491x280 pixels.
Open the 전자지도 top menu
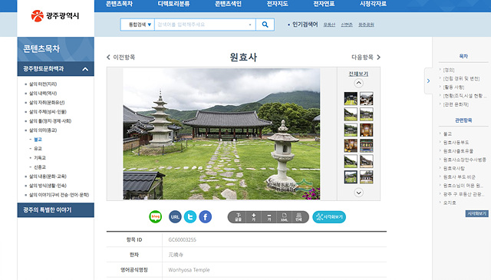[277, 4]
